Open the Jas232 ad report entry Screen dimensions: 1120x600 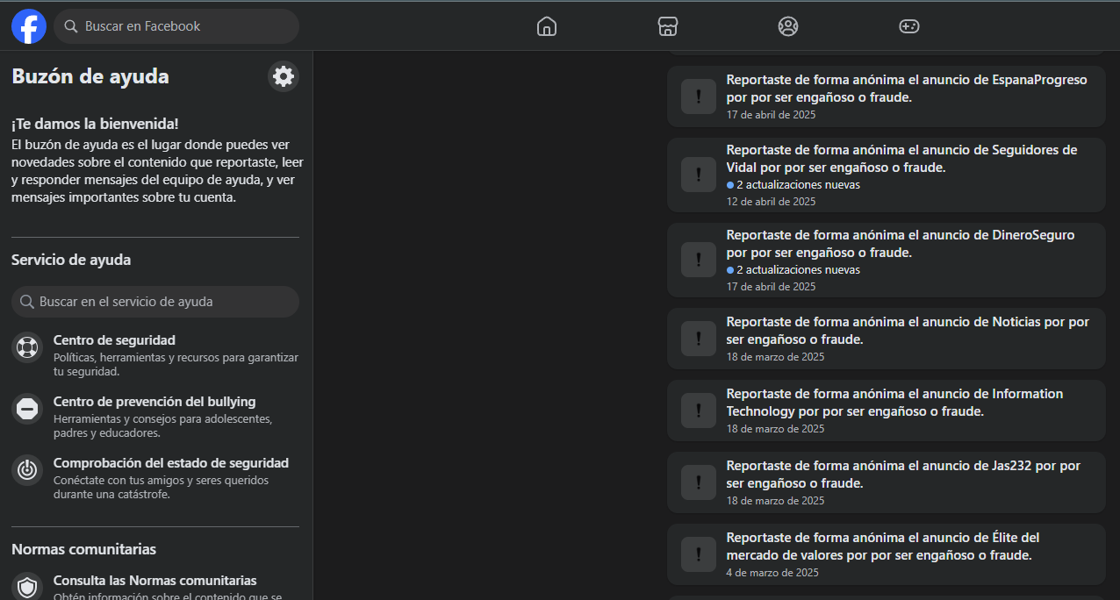pyautogui.click(x=887, y=482)
